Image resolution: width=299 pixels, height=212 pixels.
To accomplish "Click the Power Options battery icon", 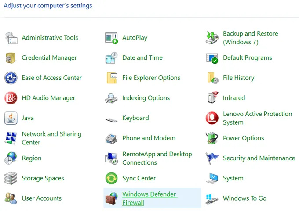I will (212, 138).
